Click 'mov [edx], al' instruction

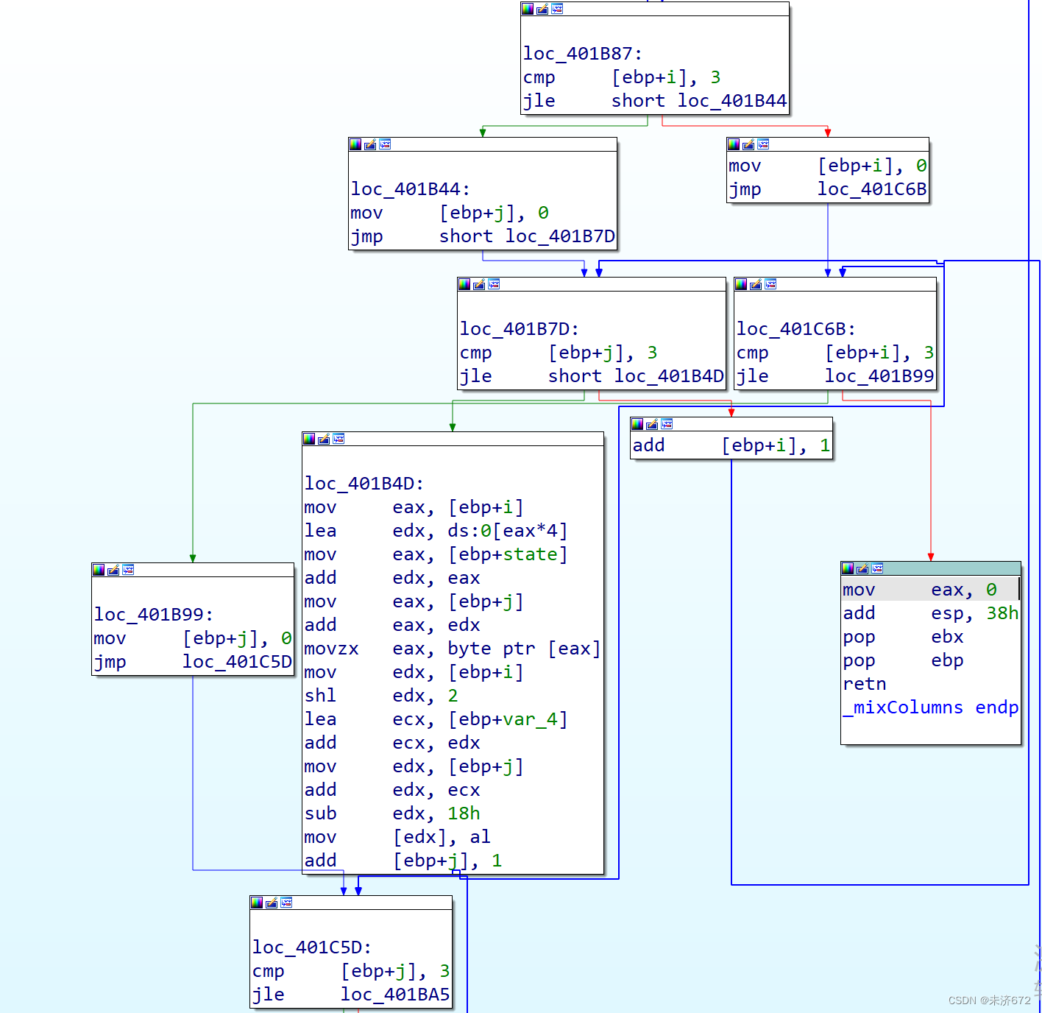click(397, 837)
